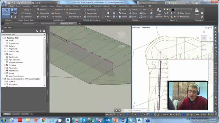Toggle MODEL space button in status bar
Viewport: 219px width, 123px height.
tap(109, 114)
